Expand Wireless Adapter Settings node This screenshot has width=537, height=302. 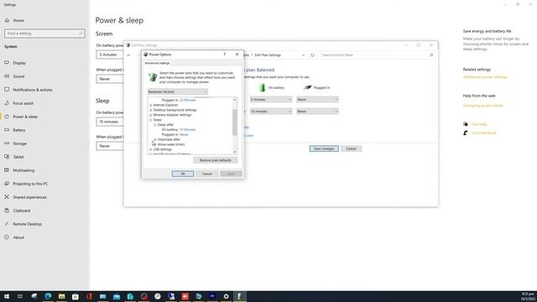pyautogui.click(x=151, y=115)
